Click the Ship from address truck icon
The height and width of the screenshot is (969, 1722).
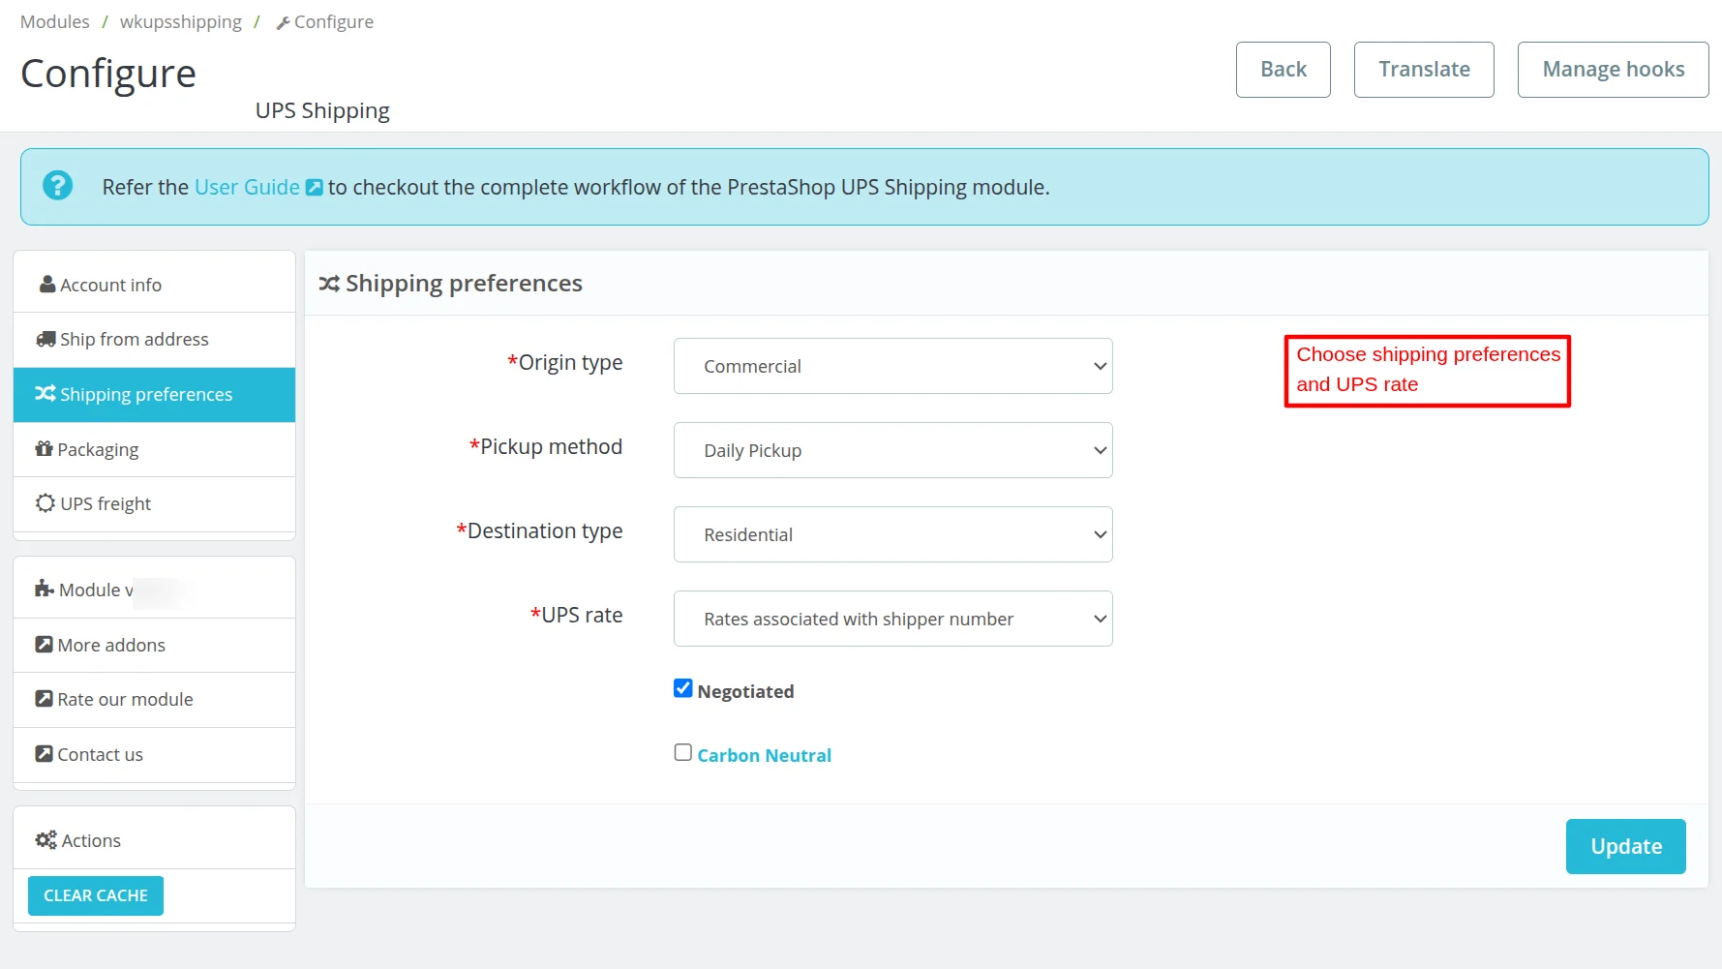[x=45, y=339]
